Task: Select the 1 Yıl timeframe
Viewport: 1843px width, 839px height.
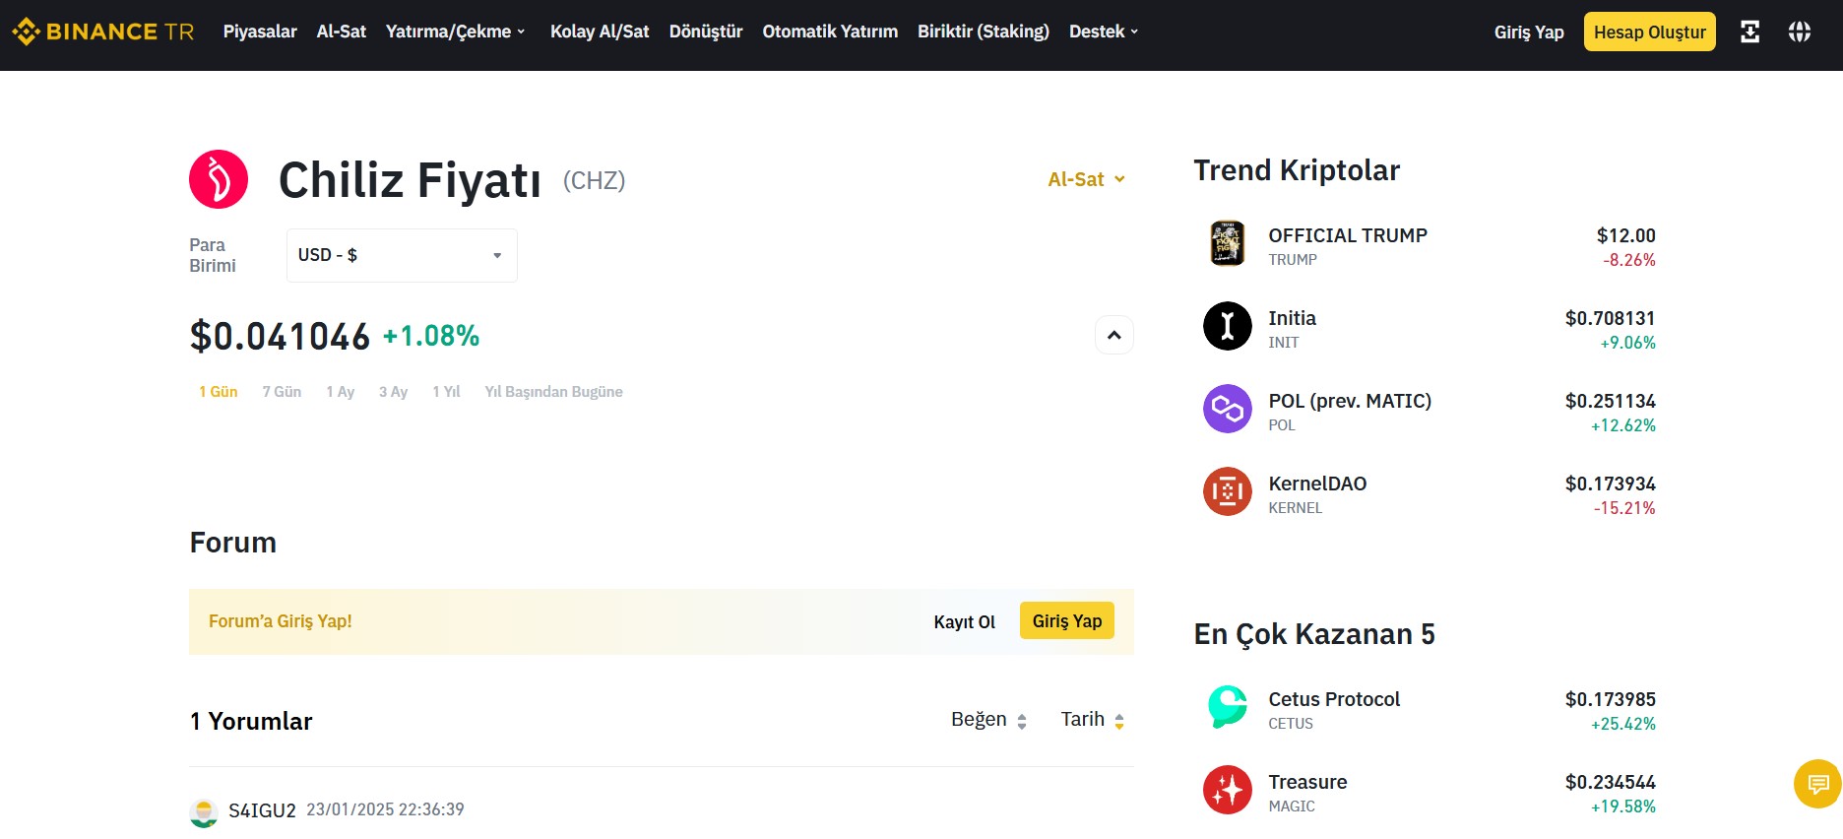Action: pyautogui.click(x=446, y=392)
